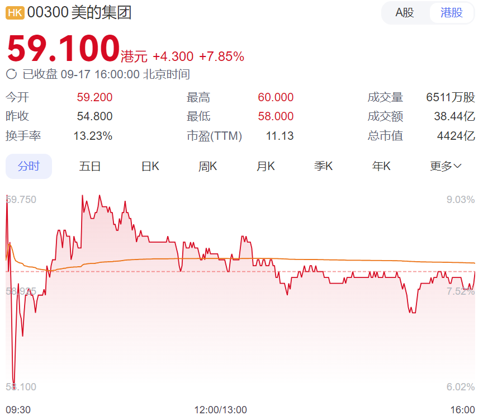The image size is (488, 420).
Task: Click the 今开 value 59.200
Action: click(x=94, y=97)
